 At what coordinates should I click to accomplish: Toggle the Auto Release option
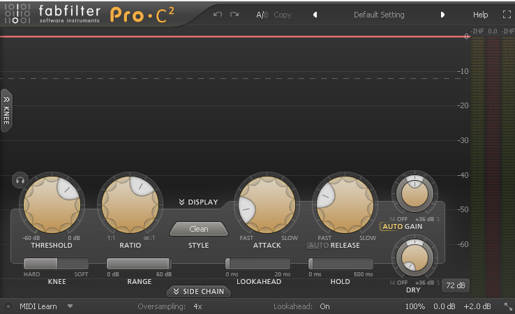pos(319,246)
